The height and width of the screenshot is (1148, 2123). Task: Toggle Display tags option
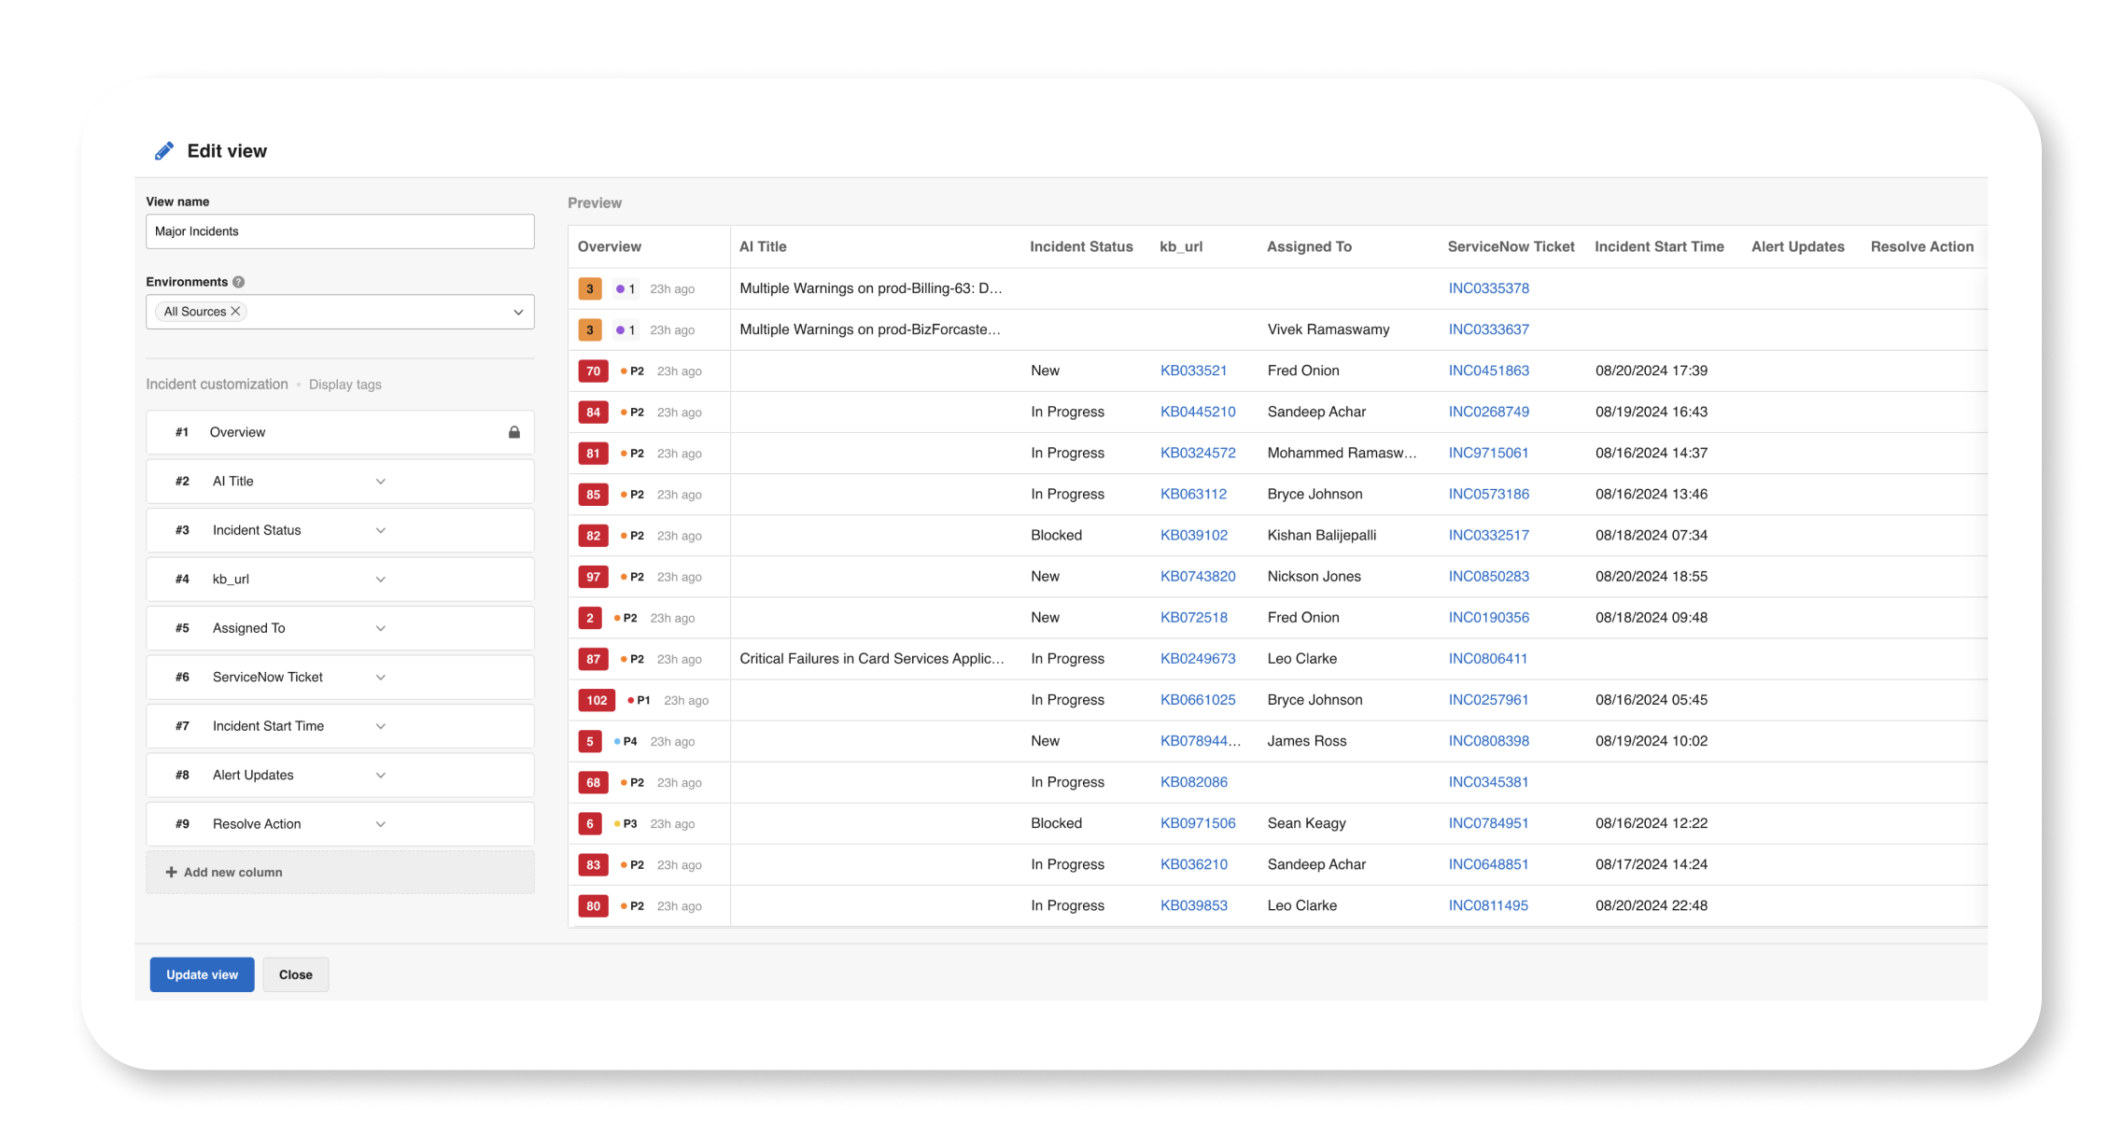pos(346,384)
